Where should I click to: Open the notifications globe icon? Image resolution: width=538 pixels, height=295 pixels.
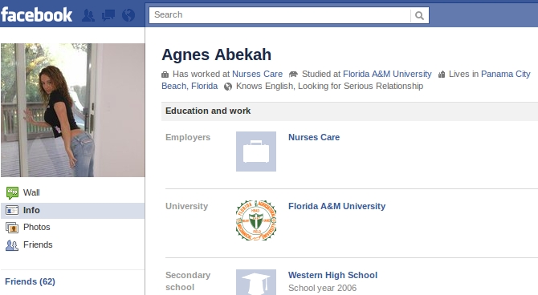tap(128, 15)
